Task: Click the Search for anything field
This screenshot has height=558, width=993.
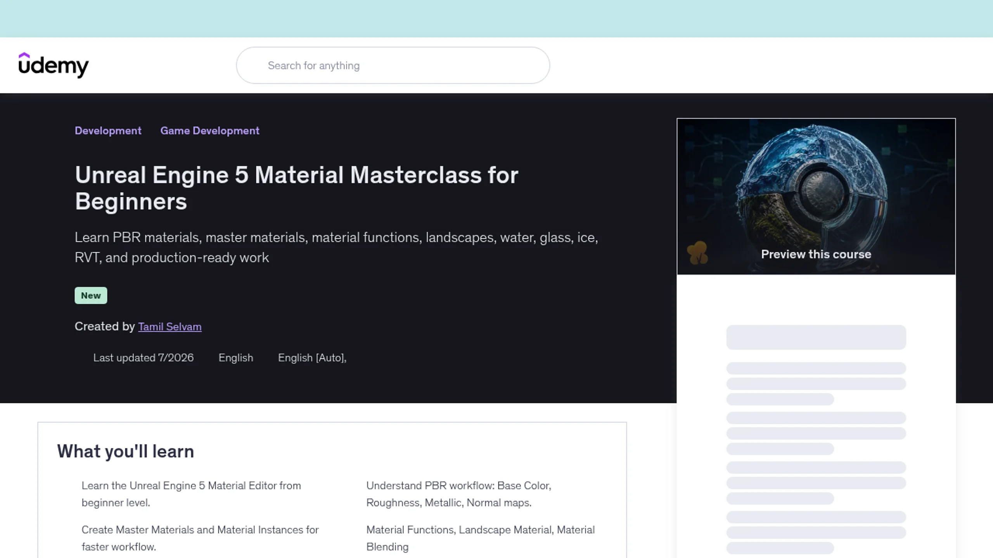Action: click(x=393, y=65)
